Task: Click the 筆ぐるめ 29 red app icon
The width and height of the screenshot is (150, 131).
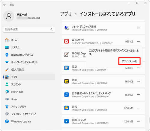Action: click(67, 41)
